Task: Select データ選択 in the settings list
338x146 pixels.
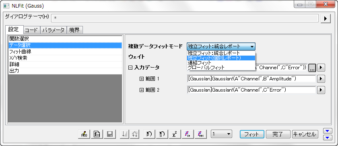Action: (x=65, y=45)
